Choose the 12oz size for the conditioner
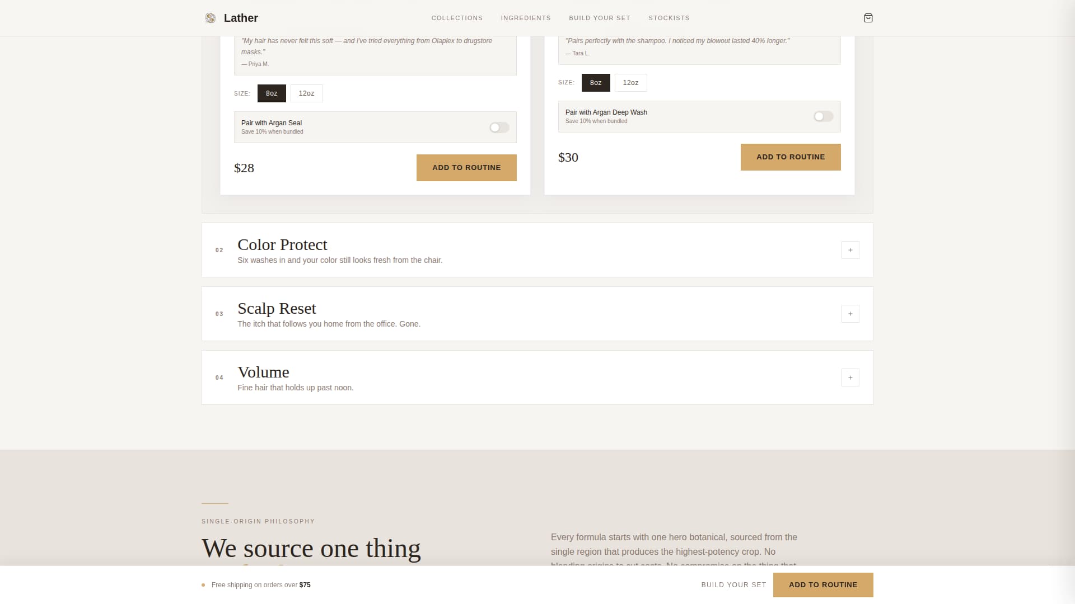 pos(630,83)
